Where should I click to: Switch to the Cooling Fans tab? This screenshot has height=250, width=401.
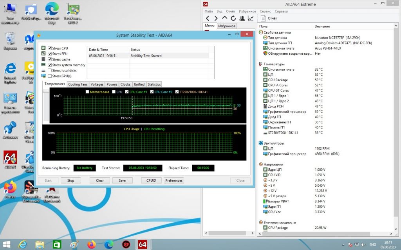pos(78,84)
